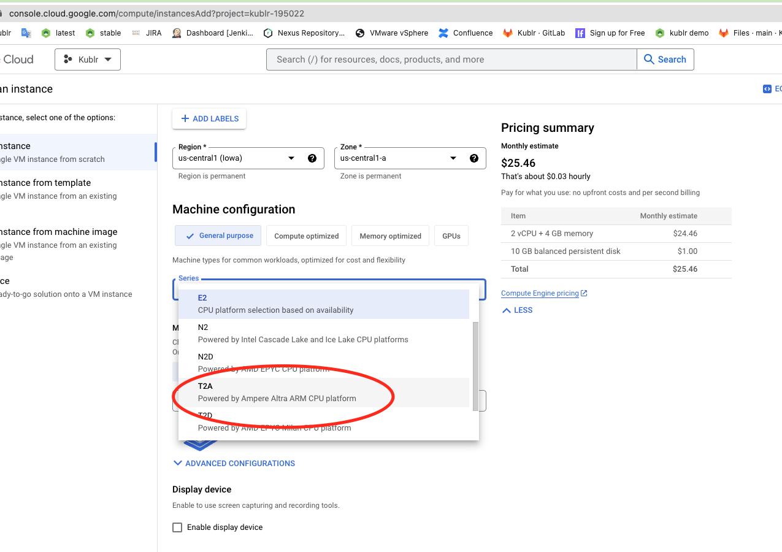Click the '2 vCPU + 4 GB memory' row

click(x=616, y=234)
